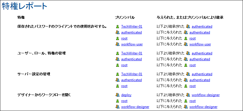Open workflow-designer link after 以下より継承された
243x111 pixels.
click(x=206, y=95)
